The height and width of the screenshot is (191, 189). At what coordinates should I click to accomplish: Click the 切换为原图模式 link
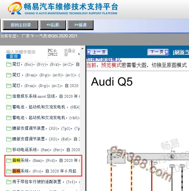coord(104,60)
